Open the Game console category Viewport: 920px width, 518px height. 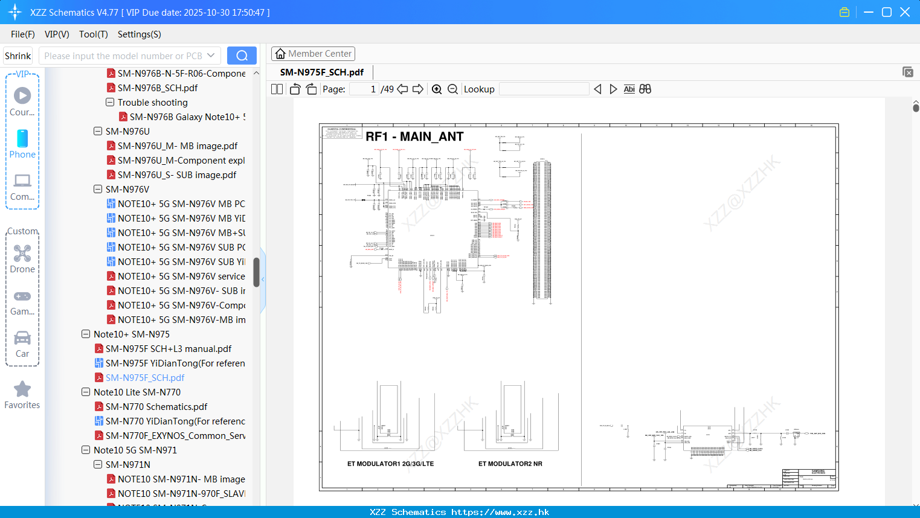[22, 302]
